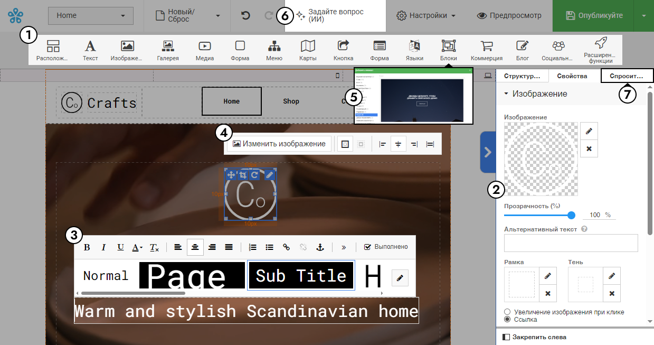The height and width of the screenshot is (345, 654).
Task: Click the Коммерция shopping cart icon
Action: click(x=486, y=51)
